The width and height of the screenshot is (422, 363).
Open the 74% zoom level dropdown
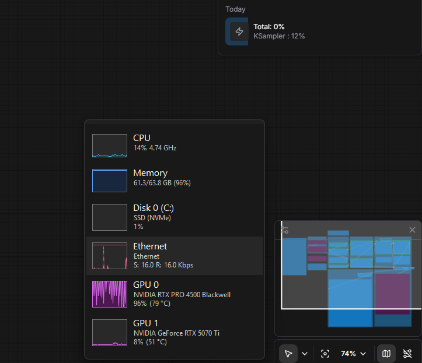coord(353,354)
